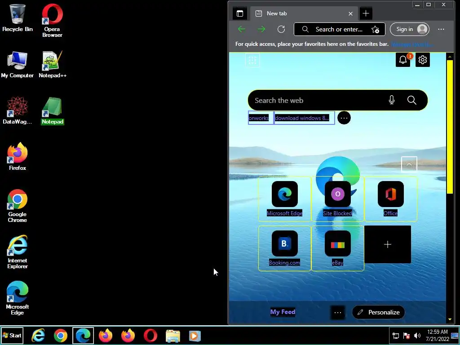Image resolution: width=460 pixels, height=345 pixels.
Task: Open the Office quick link tile
Action: click(390, 199)
